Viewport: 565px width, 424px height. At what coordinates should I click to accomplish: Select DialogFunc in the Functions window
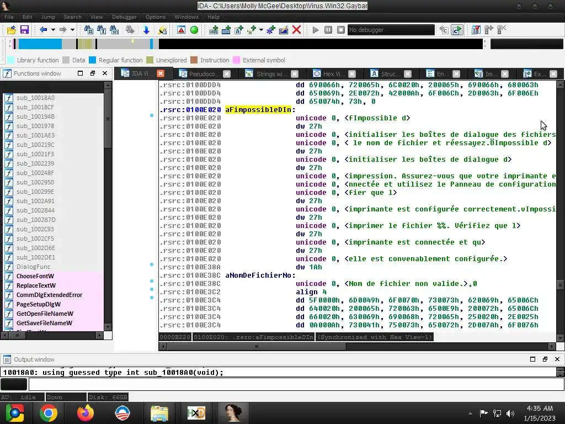tap(33, 267)
